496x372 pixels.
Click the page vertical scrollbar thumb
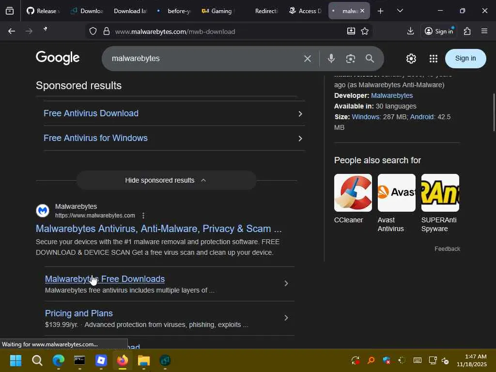(x=494, y=112)
